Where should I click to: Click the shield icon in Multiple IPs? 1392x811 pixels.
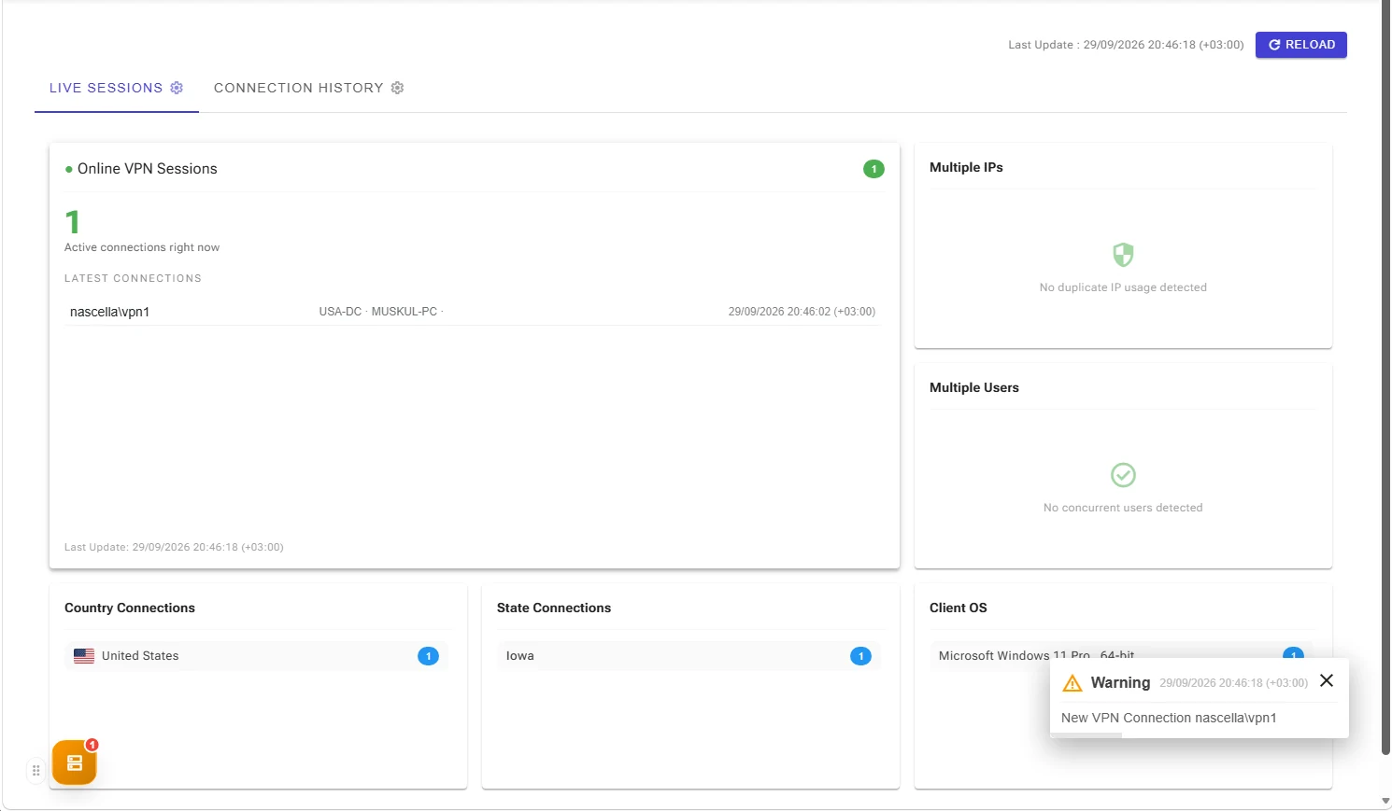click(x=1123, y=255)
